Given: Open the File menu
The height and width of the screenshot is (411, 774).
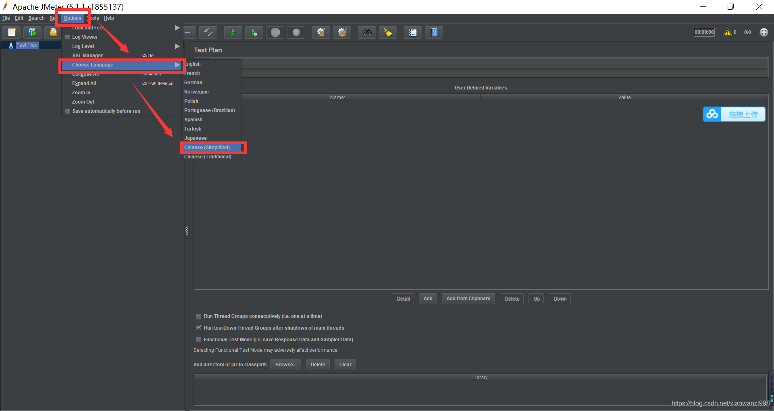Looking at the screenshot, I should point(6,18).
